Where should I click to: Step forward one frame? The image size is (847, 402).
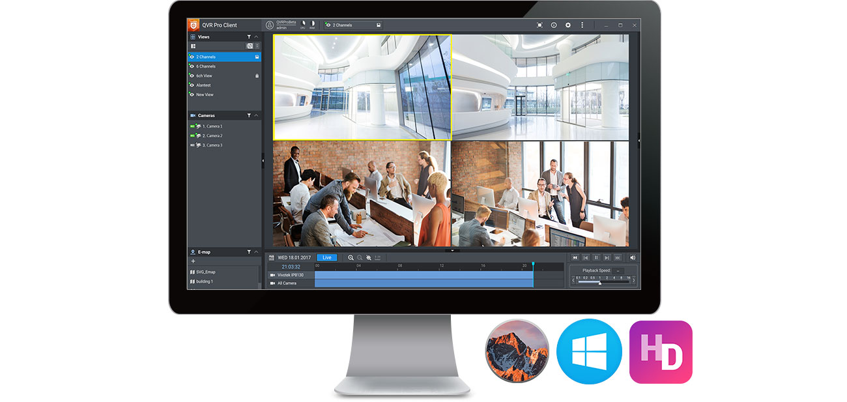[607, 257]
